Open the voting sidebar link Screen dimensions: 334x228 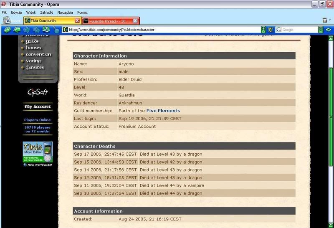[33, 61]
